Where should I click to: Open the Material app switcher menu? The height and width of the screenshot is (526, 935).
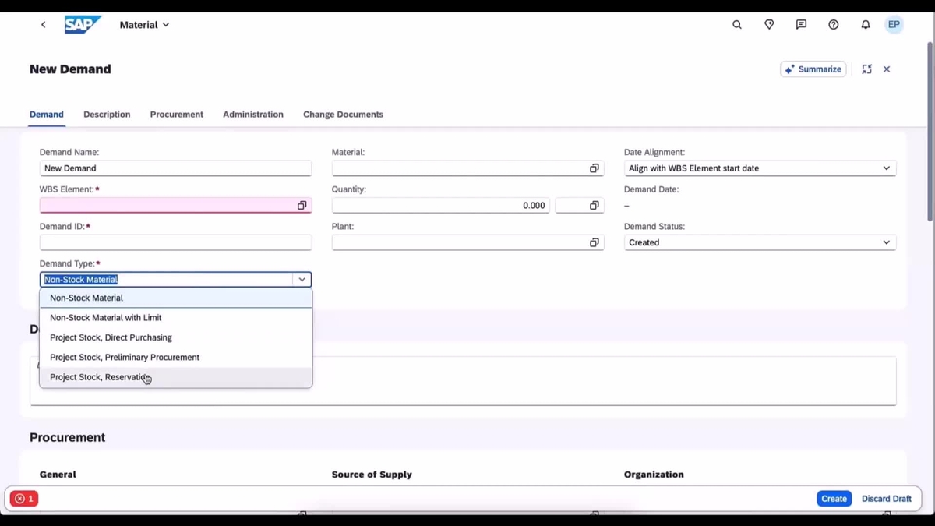click(x=143, y=24)
